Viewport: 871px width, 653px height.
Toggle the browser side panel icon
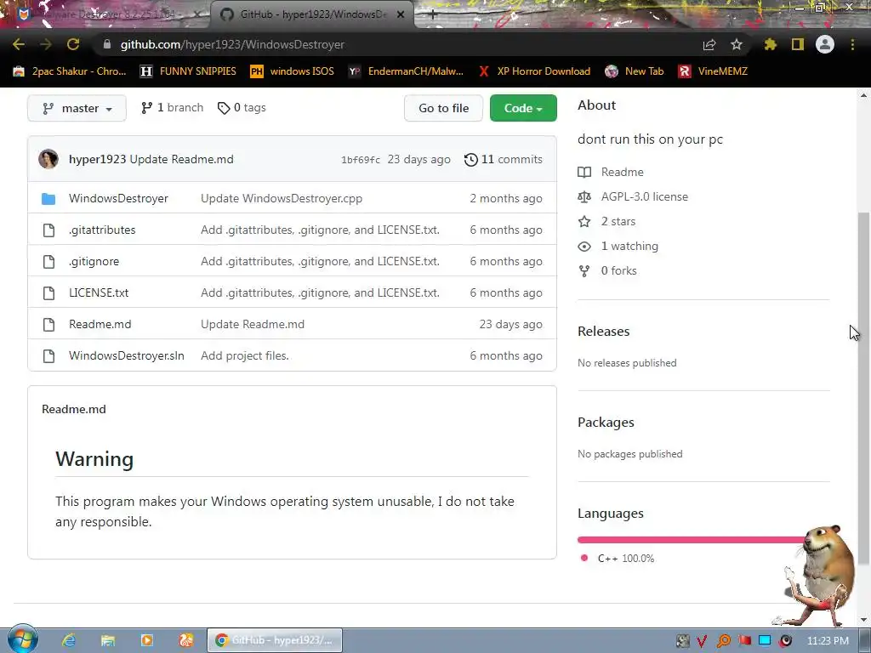click(798, 44)
